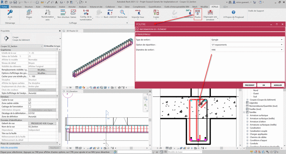Click the Modèle de base field

point(185,152)
